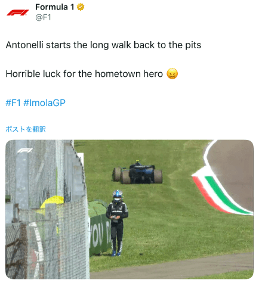Open the #ImolaGP hashtag
Image resolution: width=259 pixels, height=286 pixels.
[44, 103]
